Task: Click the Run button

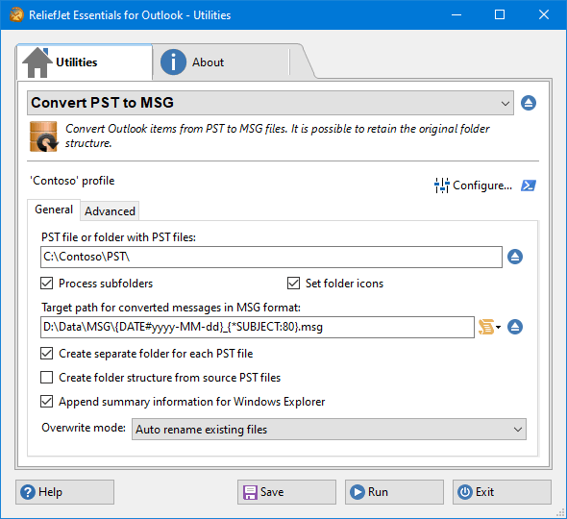Action: click(394, 492)
